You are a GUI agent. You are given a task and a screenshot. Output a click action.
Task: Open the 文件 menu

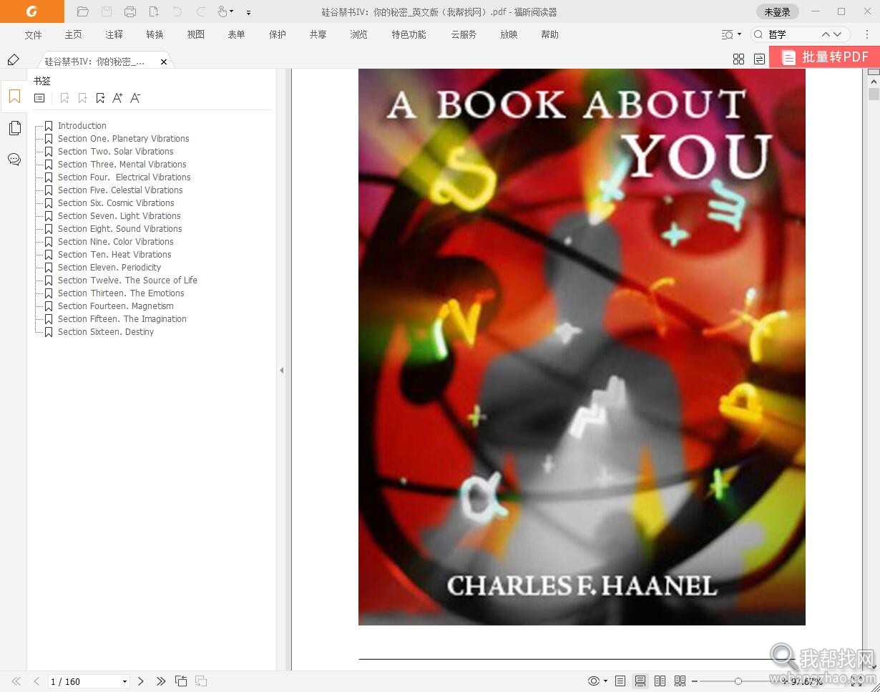pyautogui.click(x=33, y=34)
